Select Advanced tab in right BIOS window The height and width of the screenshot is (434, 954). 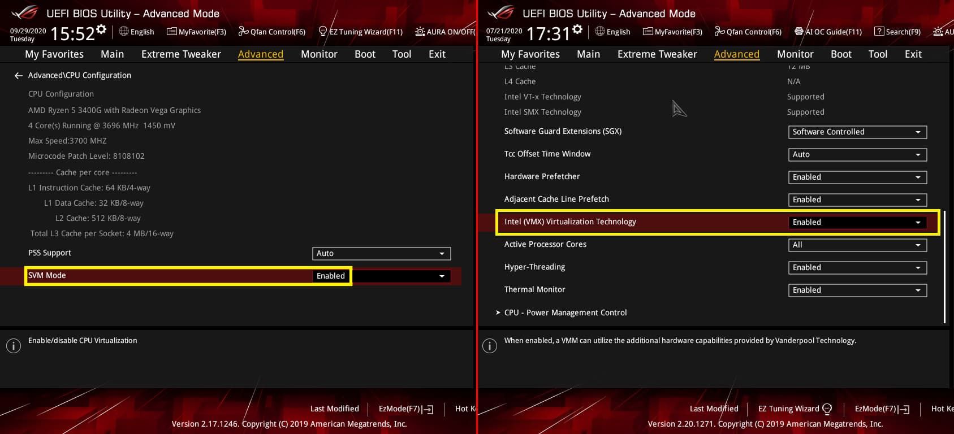coord(737,54)
